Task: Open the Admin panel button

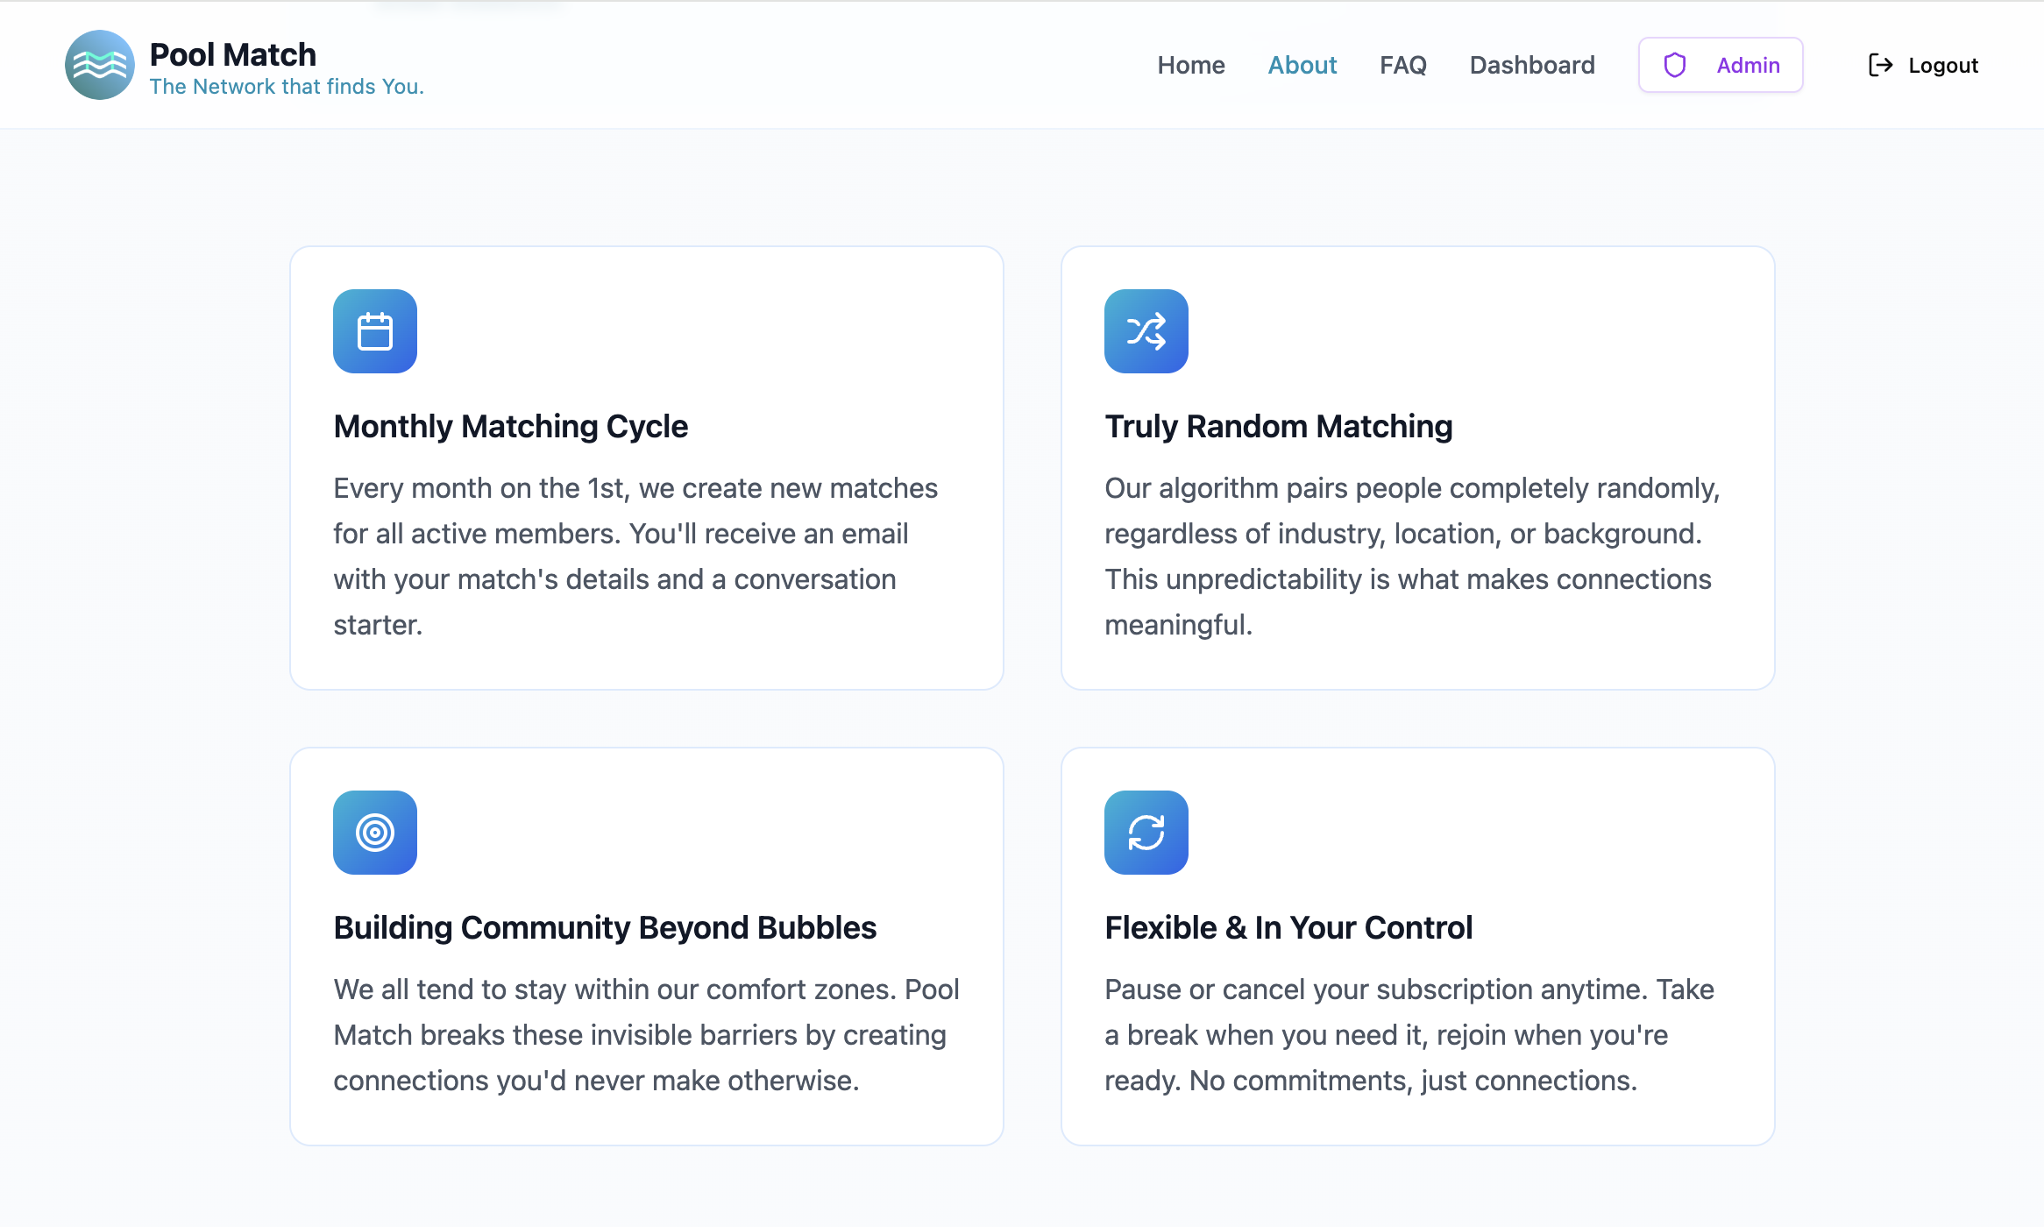Action: (1721, 65)
